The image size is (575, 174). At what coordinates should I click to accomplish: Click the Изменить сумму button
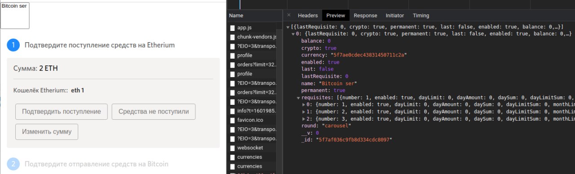tap(47, 132)
